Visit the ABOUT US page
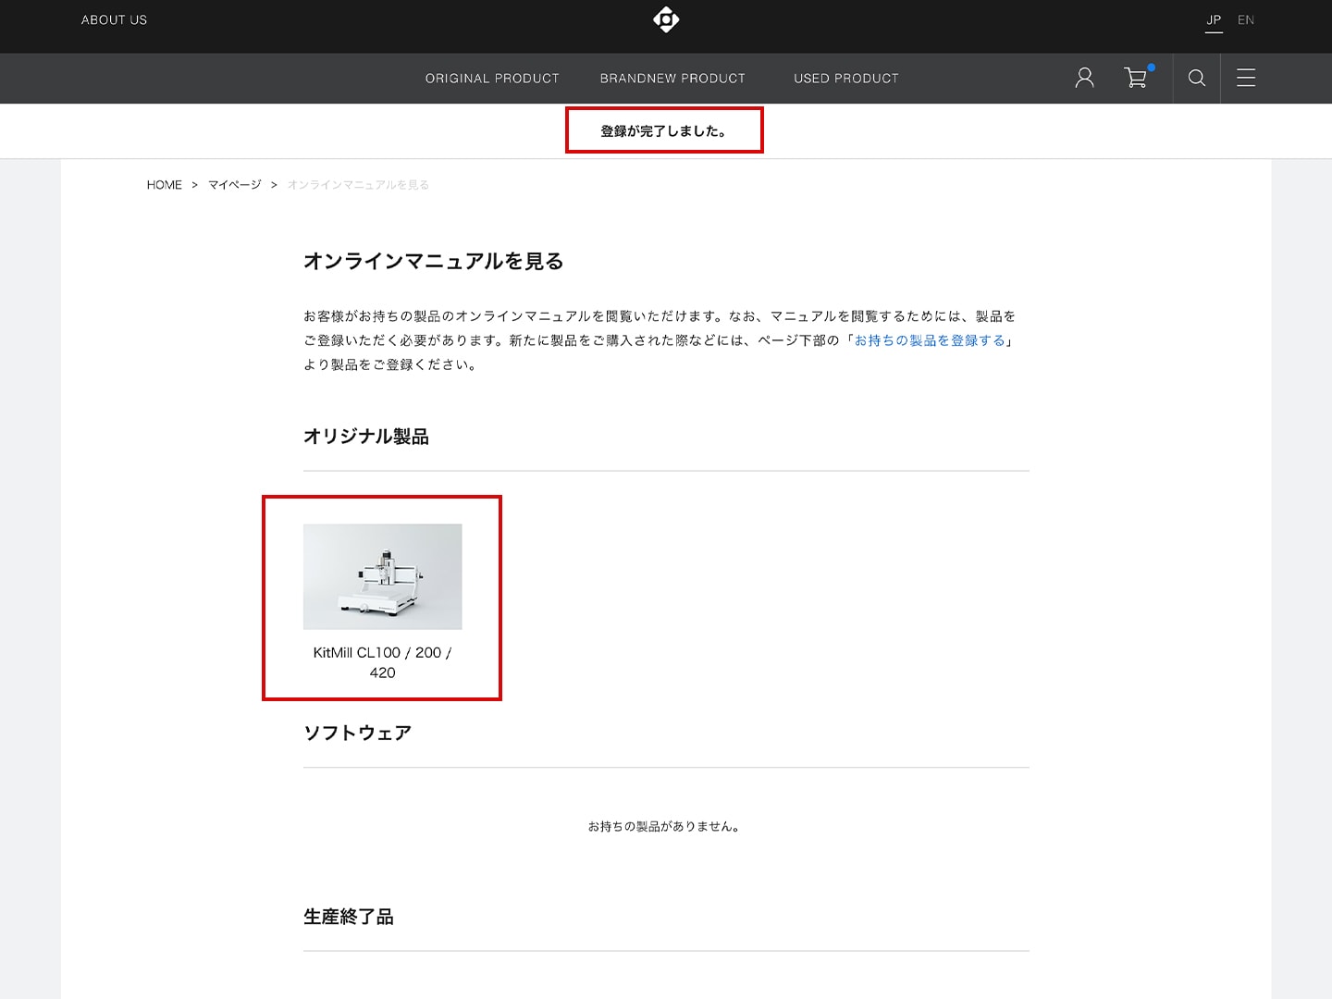 [x=114, y=19]
